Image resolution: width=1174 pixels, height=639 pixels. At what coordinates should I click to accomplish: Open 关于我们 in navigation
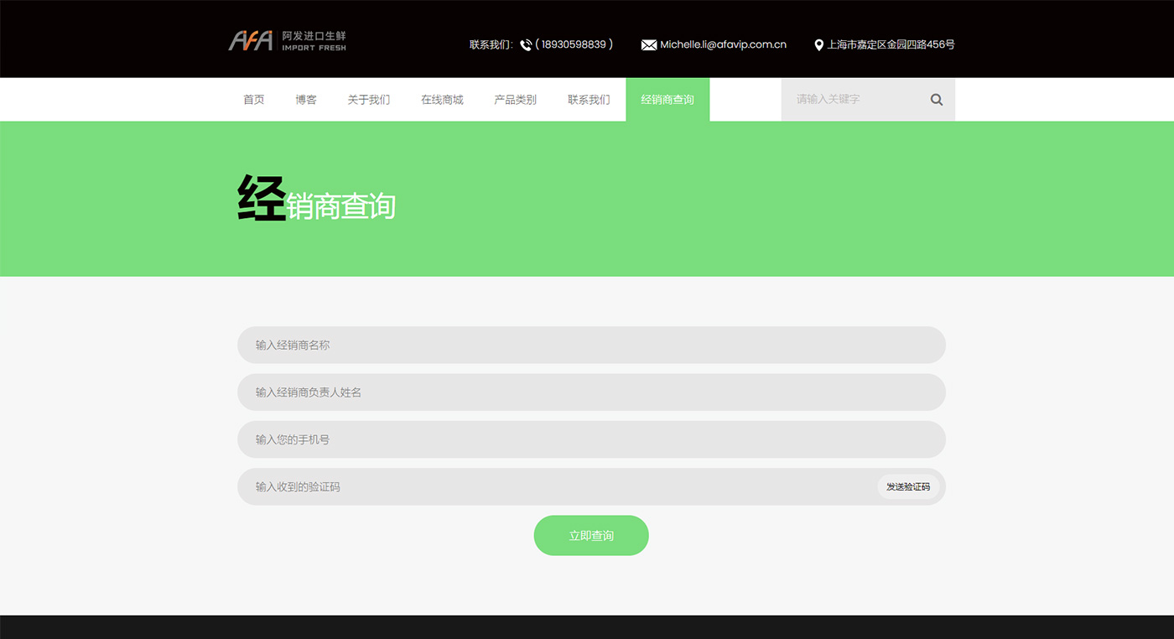(369, 100)
